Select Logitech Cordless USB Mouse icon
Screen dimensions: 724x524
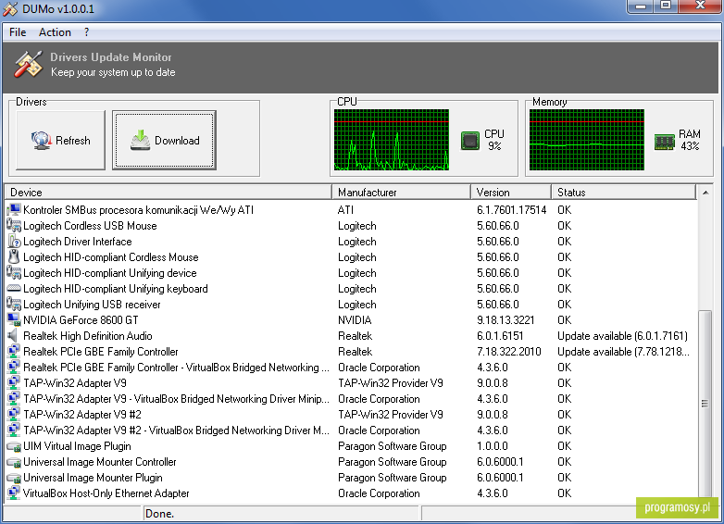point(14,226)
